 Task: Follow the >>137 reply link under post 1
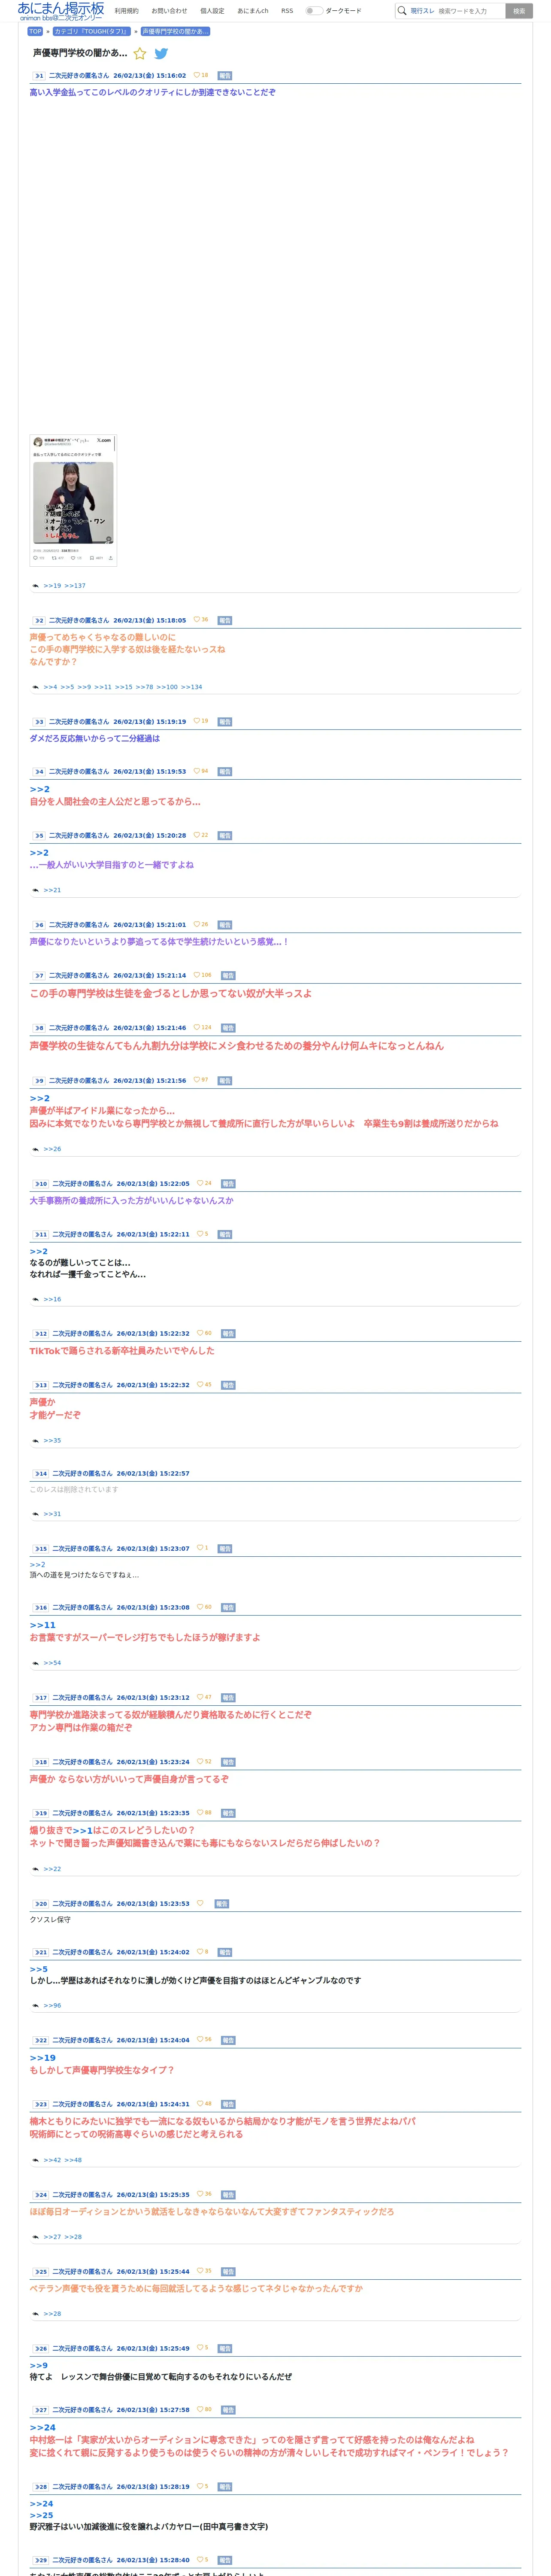(75, 586)
